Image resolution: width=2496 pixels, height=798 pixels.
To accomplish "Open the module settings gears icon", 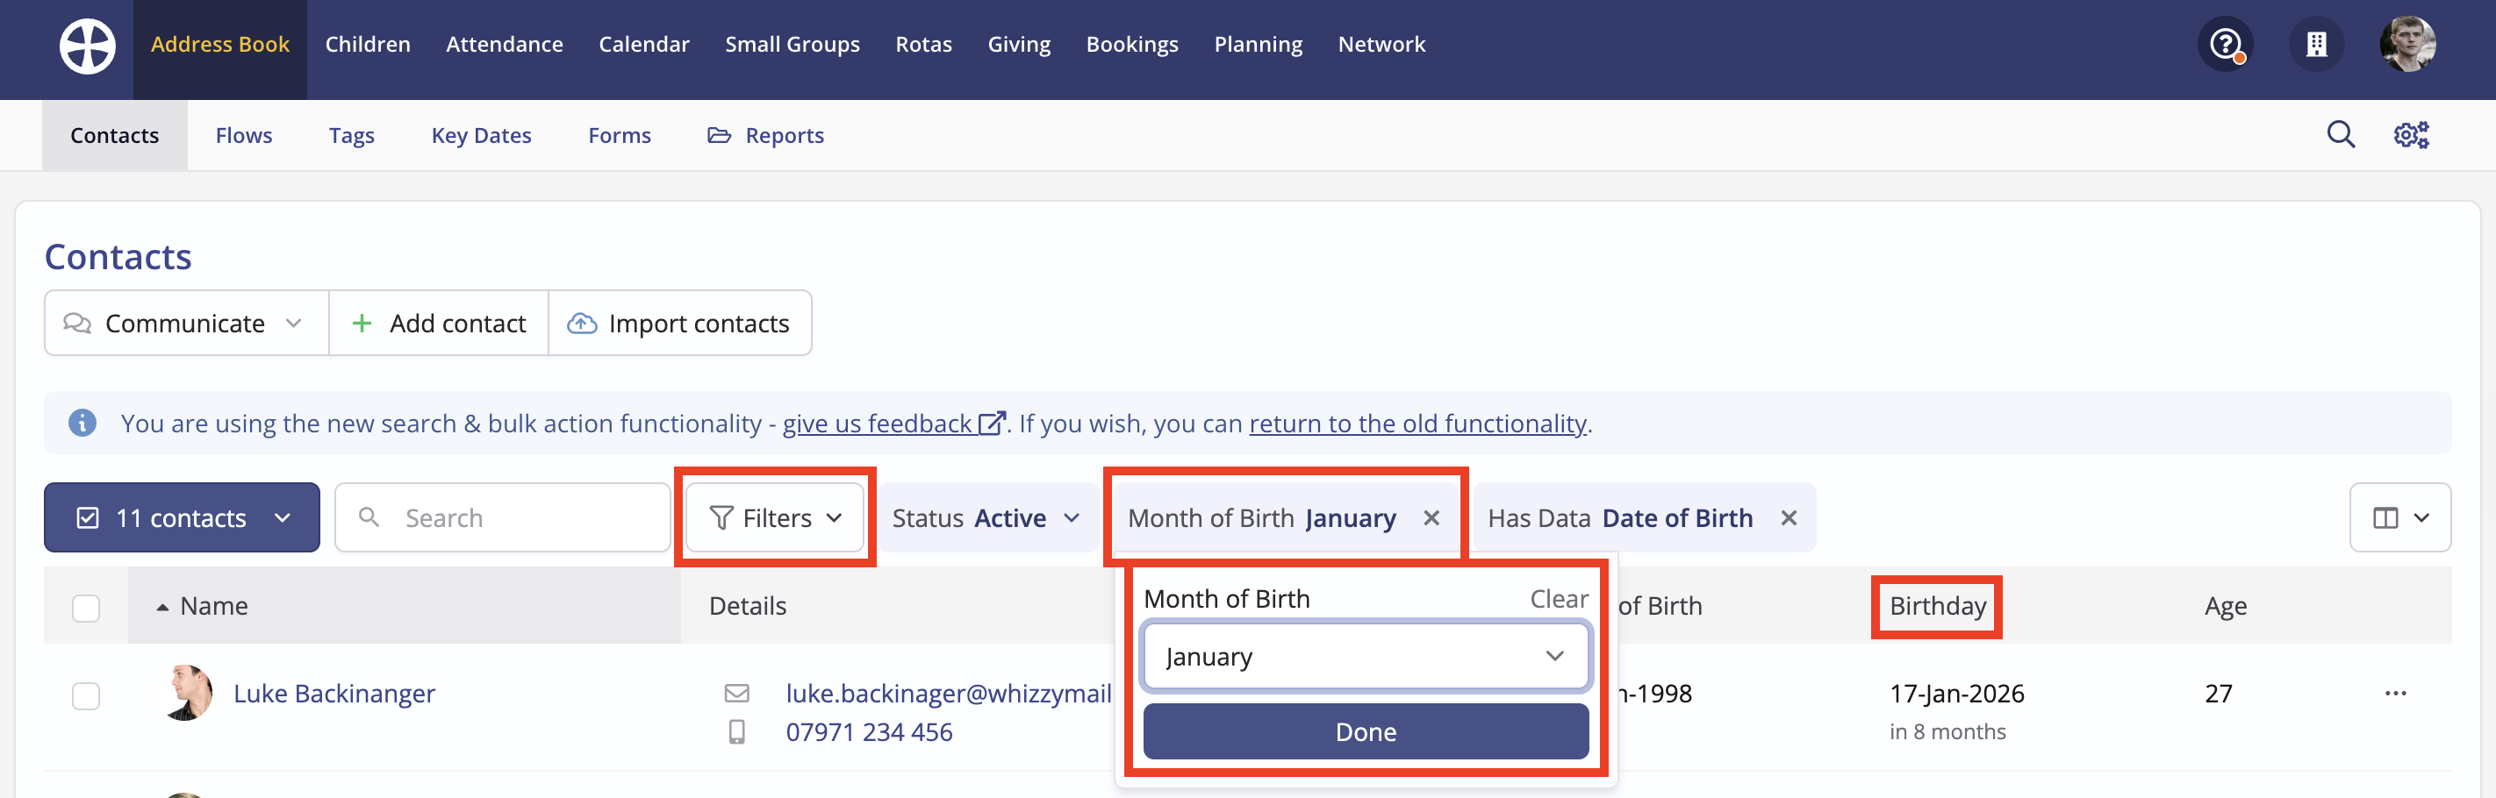I will point(2412,135).
